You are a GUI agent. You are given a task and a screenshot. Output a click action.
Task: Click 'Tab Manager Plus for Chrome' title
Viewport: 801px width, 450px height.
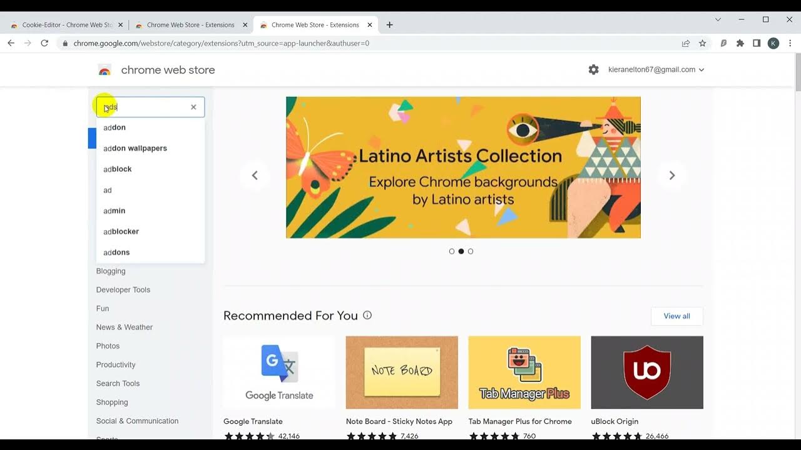coord(520,421)
